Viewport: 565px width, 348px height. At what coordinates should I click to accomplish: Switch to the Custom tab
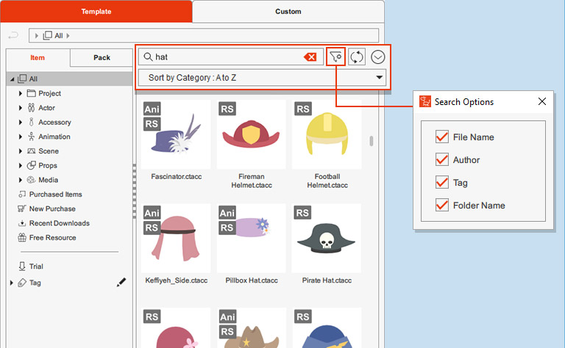[288, 12]
